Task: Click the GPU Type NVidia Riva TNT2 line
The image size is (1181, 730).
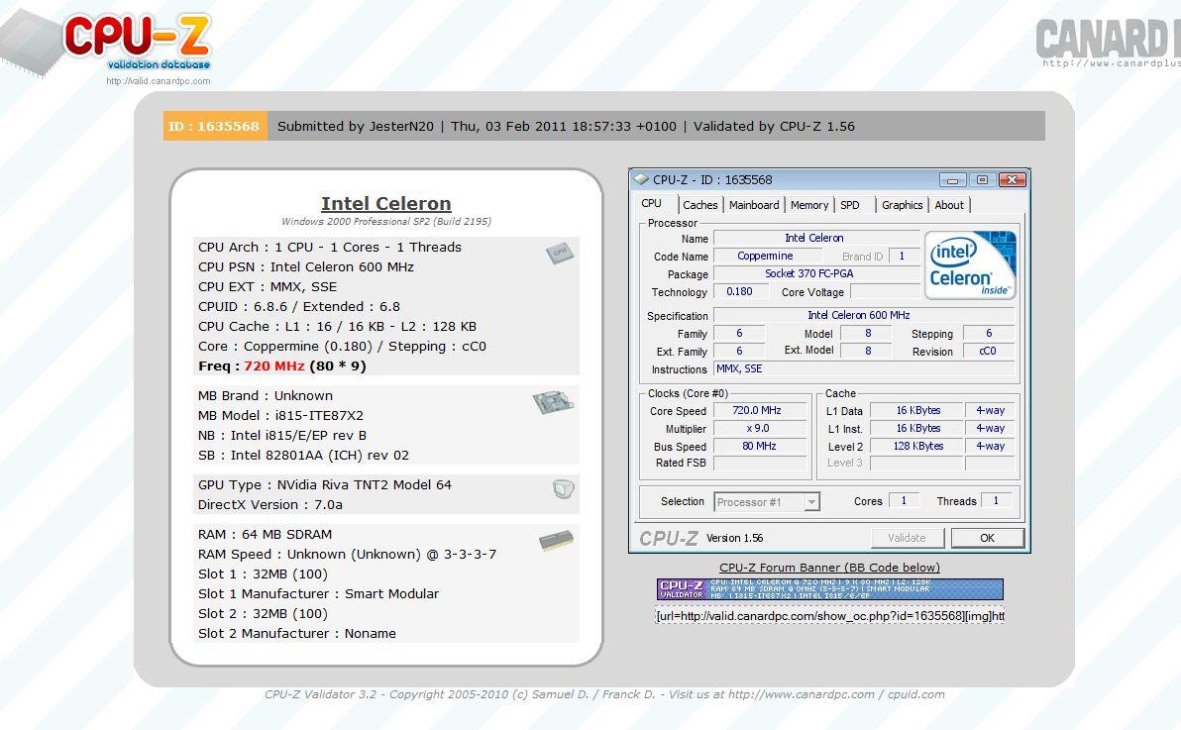Action: (325, 485)
